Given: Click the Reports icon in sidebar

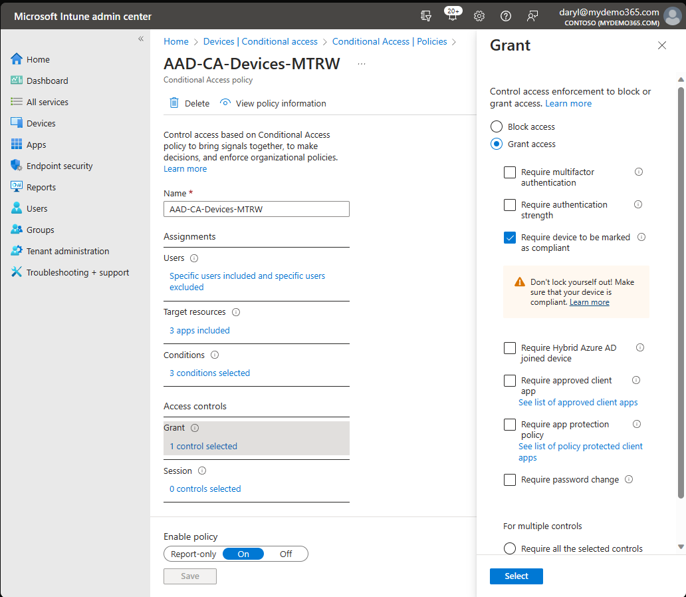Looking at the screenshot, I should [x=17, y=186].
